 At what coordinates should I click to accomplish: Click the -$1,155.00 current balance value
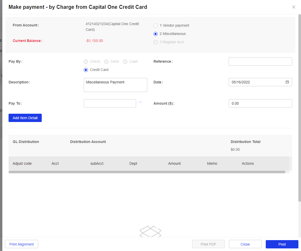[x=94, y=41]
